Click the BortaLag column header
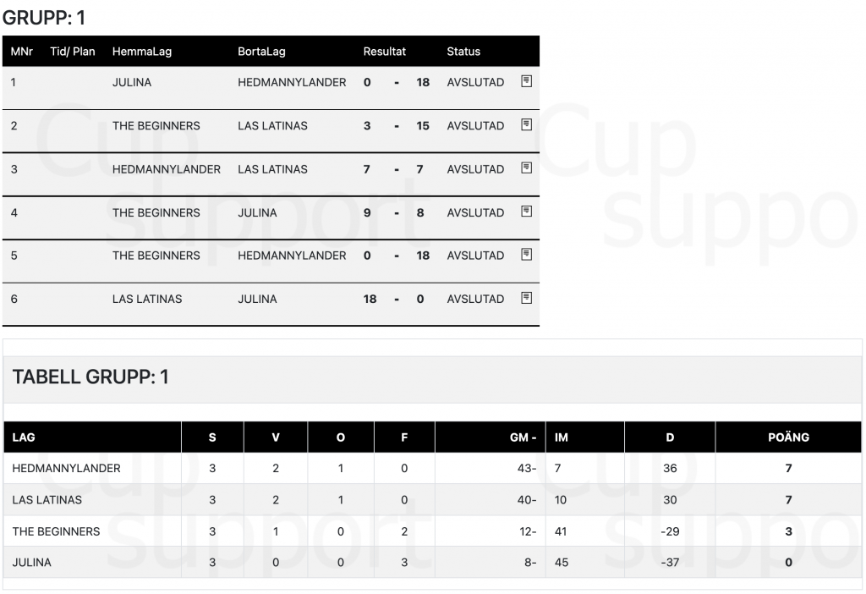 click(262, 52)
